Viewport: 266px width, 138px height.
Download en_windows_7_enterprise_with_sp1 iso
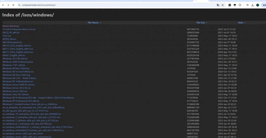pyautogui.click(x=31, y=117)
